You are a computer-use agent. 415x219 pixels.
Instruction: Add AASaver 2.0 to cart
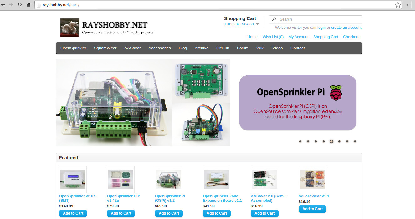(264, 213)
